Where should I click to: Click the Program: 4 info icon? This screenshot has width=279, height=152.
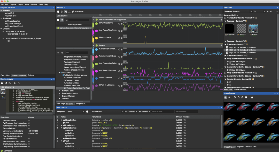click(x=3, y=87)
